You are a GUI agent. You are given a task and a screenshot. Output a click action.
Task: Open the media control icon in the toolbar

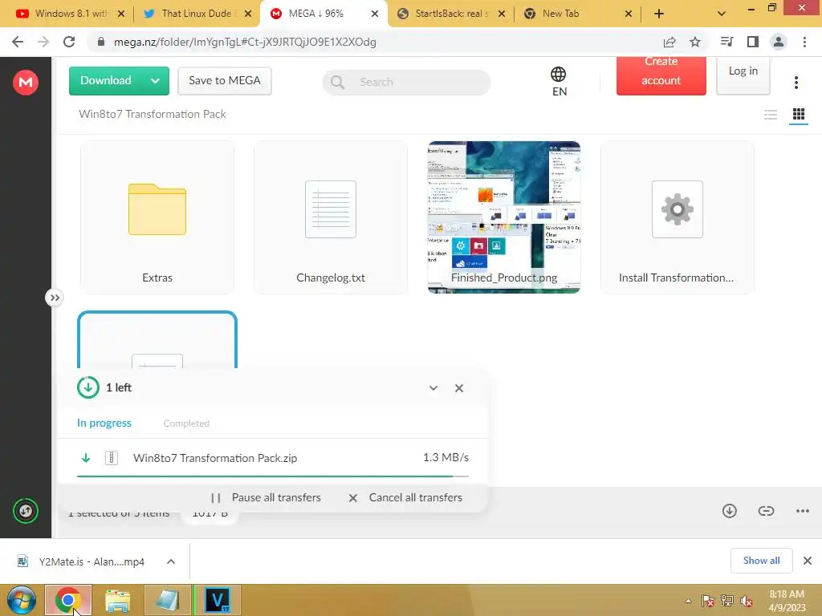[726, 42]
